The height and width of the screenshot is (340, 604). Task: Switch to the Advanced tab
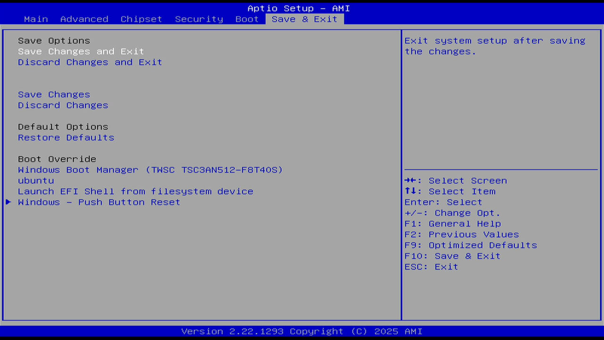click(84, 19)
